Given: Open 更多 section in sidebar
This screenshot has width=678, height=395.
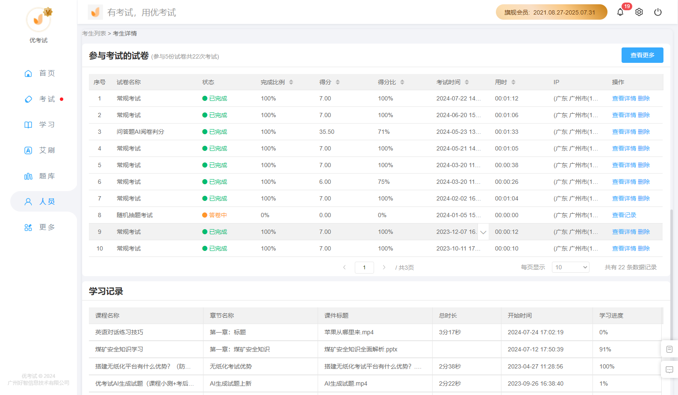Looking at the screenshot, I should coord(39,227).
